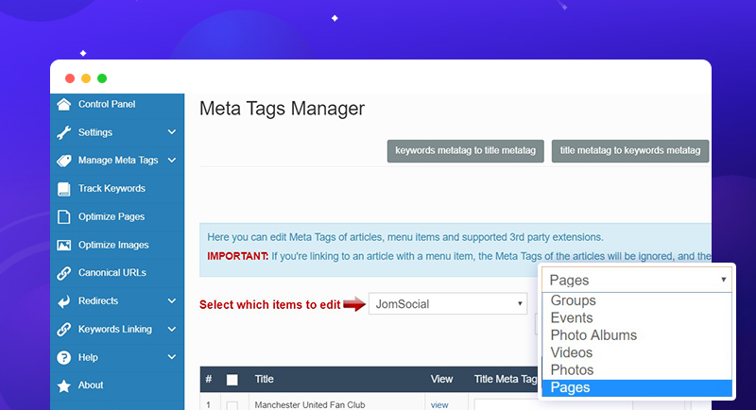
Task: Click the Settings wrench icon
Action: pos(63,133)
